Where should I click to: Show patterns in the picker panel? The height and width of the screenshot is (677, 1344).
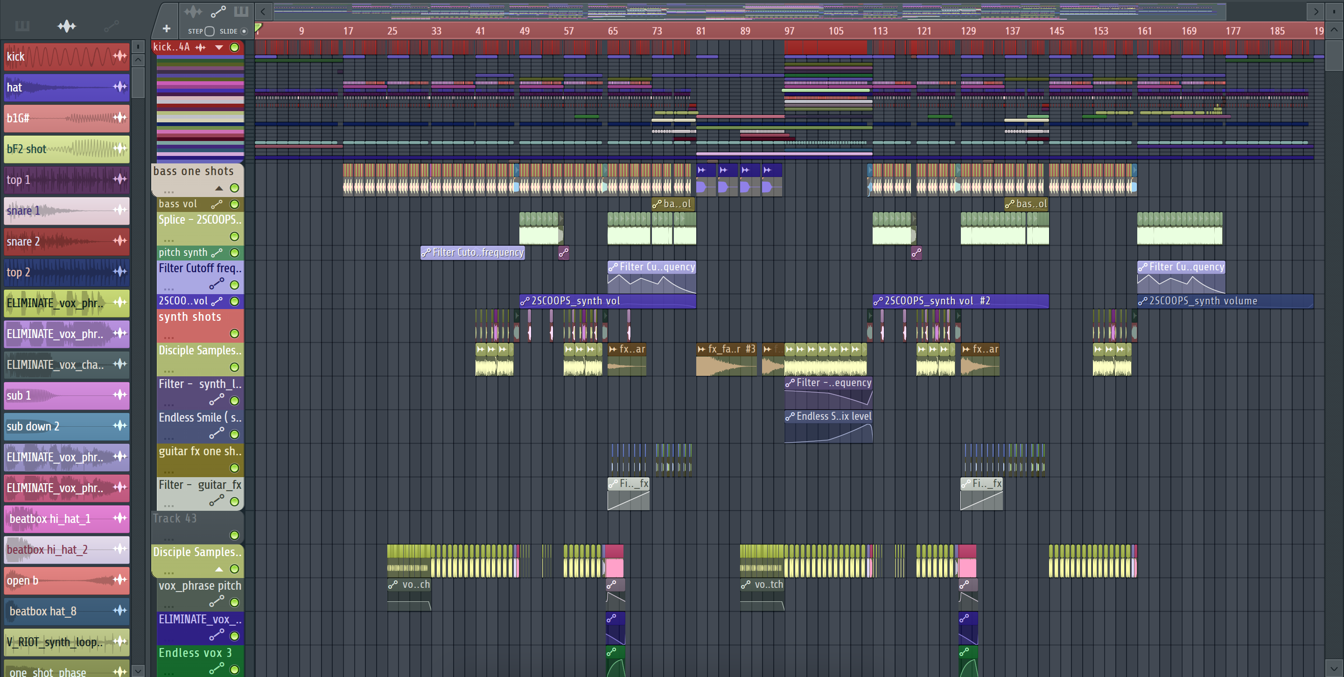click(22, 26)
